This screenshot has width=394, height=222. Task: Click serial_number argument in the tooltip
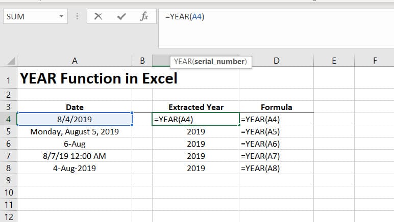coord(219,62)
